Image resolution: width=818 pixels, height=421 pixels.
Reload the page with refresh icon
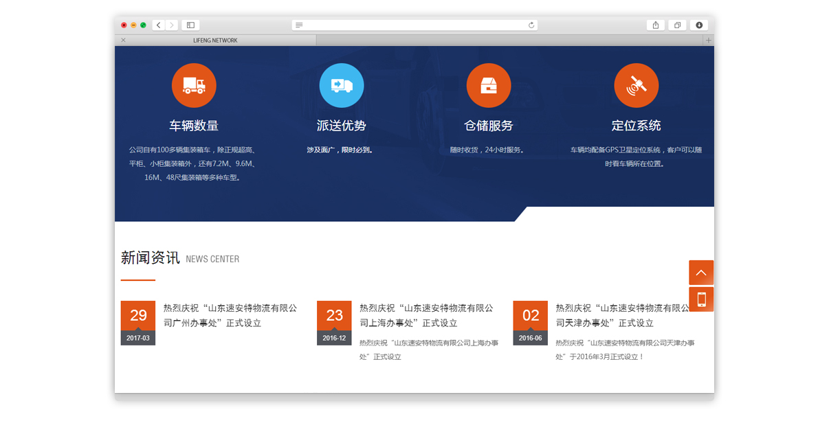531,25
